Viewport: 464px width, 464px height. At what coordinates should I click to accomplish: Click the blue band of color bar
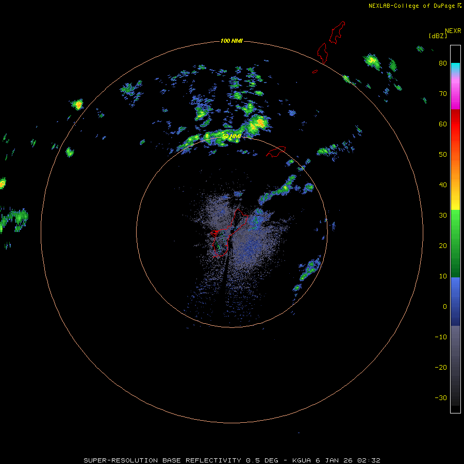(x=455, y=301)
